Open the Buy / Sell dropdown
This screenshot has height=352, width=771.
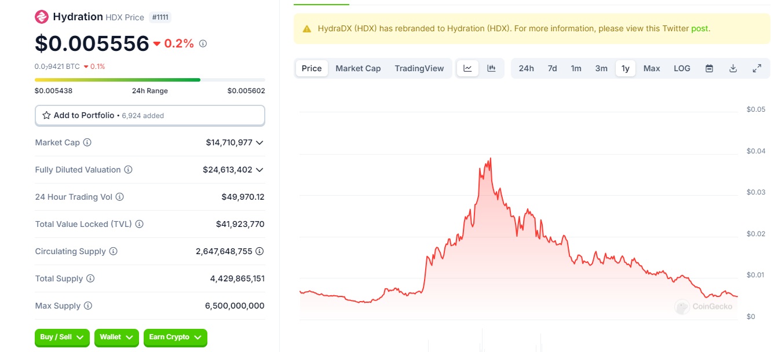point(63,337)
